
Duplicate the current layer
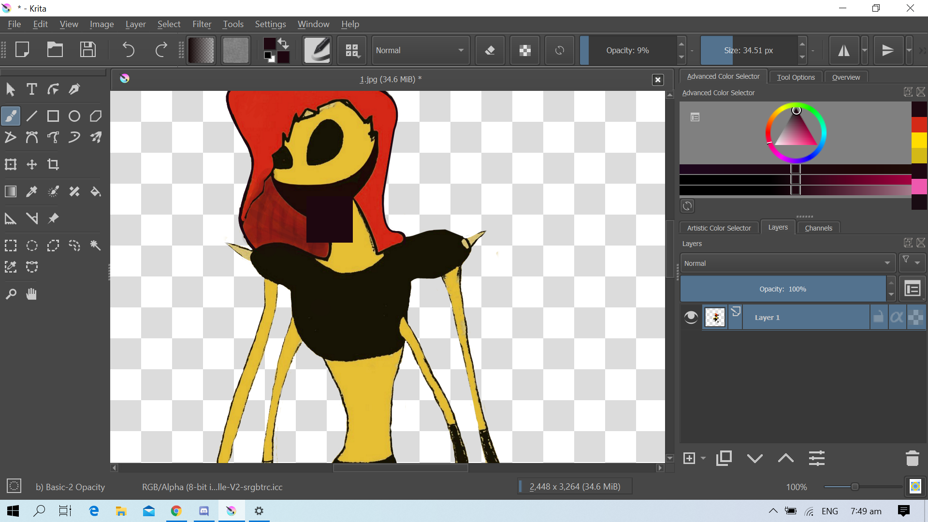pos(724,458)
